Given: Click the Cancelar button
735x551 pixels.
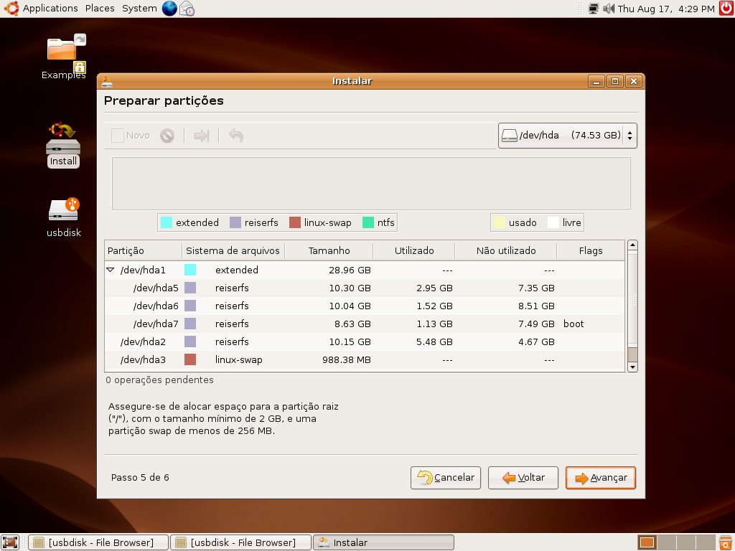Looking at the screenshot, I should click(446, 477).
